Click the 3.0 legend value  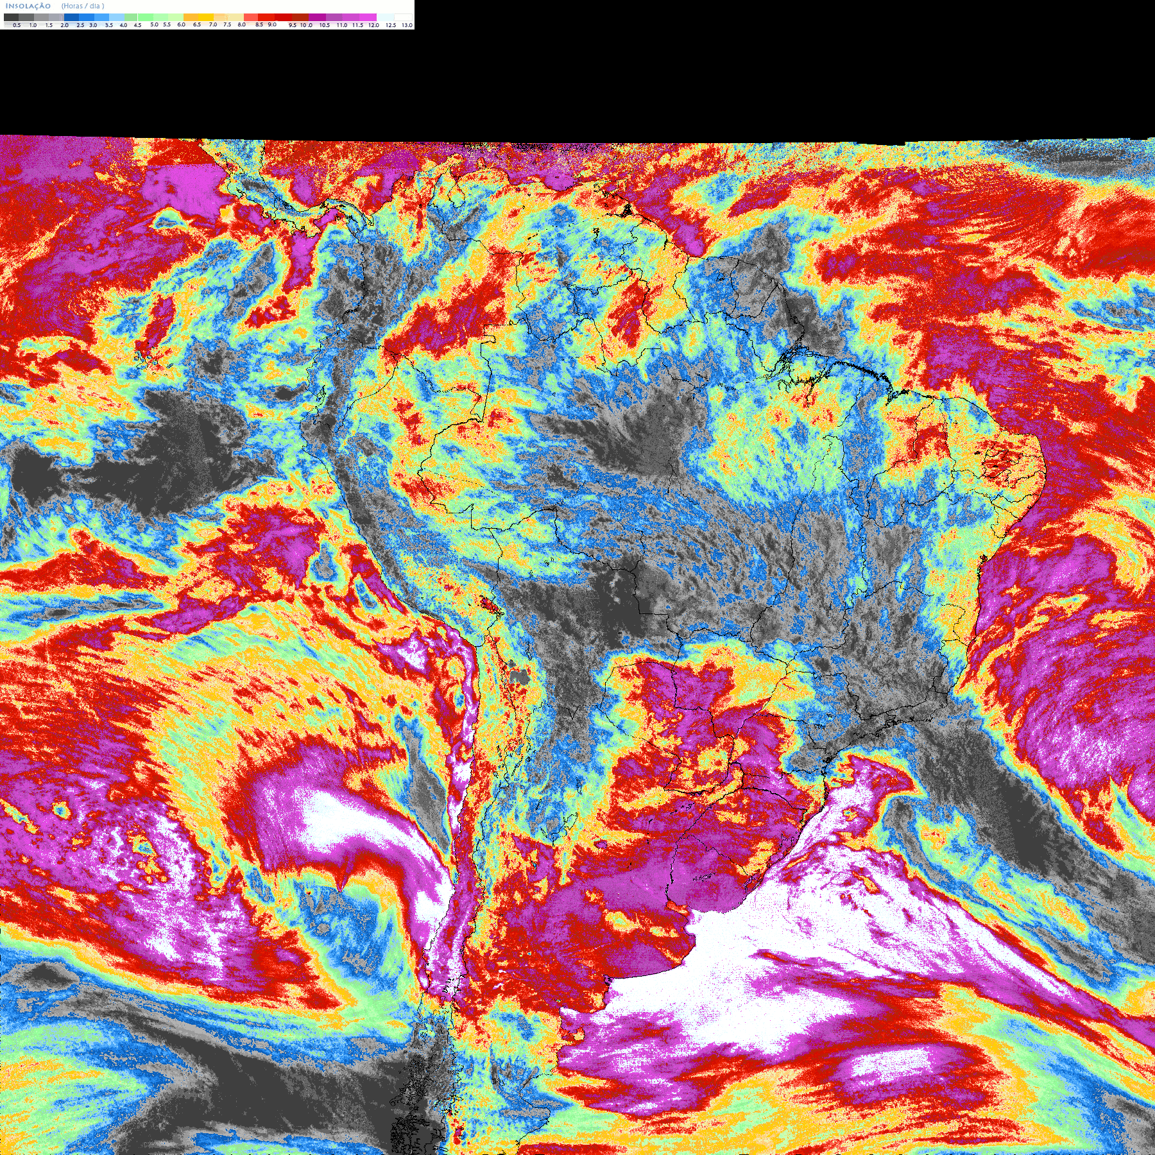93,25
